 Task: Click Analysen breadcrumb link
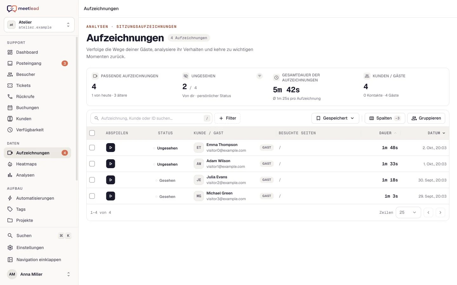(x=97, y=27)
